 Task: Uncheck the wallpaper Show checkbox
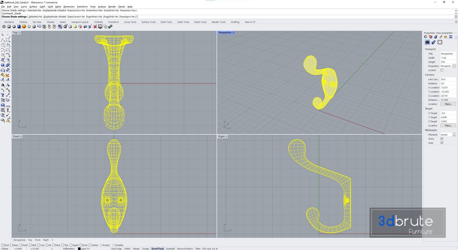442,139
